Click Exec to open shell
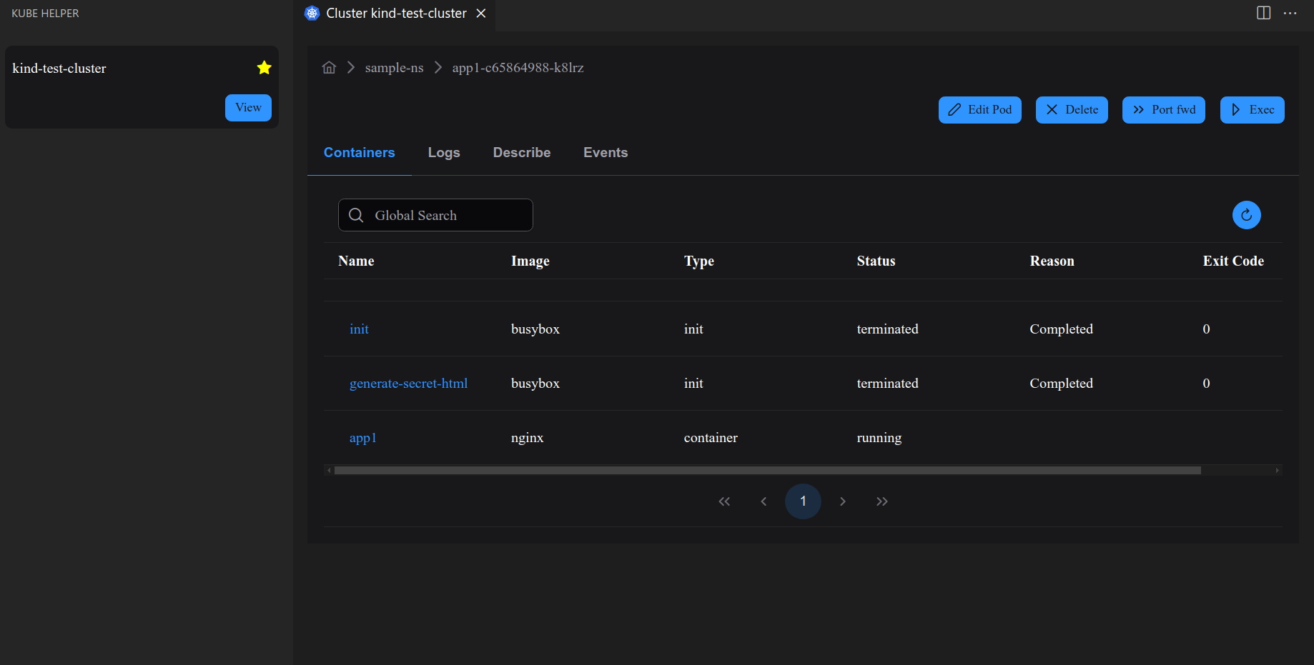The height and width of the screenshot is (665, 1314). click(x=1252, y=110)
